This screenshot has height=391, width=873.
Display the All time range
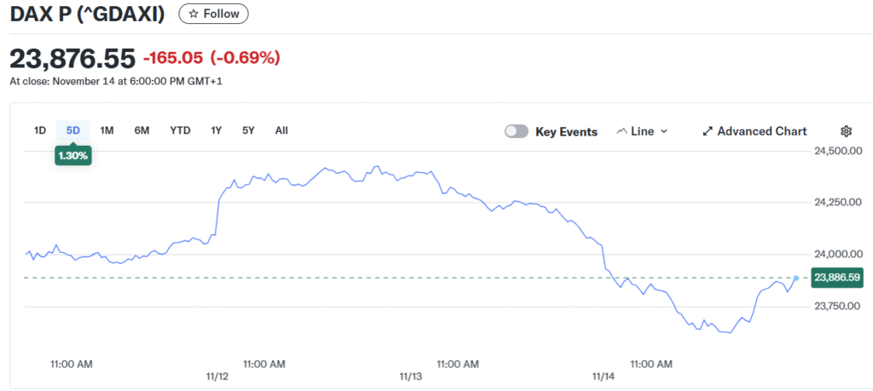(x=281, y=130)
